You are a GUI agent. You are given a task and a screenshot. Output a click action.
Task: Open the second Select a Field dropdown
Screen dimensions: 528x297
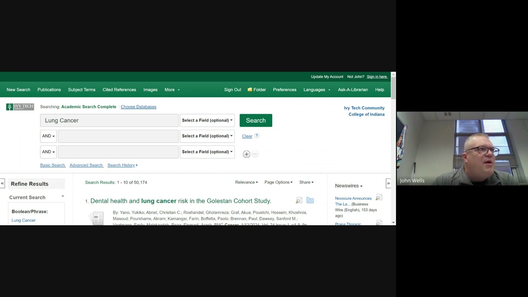pos(207,136)
